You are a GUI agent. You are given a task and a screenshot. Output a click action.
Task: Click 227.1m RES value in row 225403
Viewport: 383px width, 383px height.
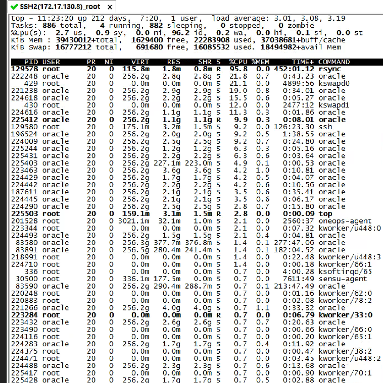click(x=167, y=163)
